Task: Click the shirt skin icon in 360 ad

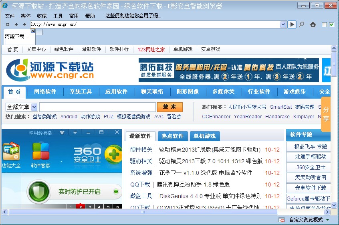Action: (x=62, y=132)
